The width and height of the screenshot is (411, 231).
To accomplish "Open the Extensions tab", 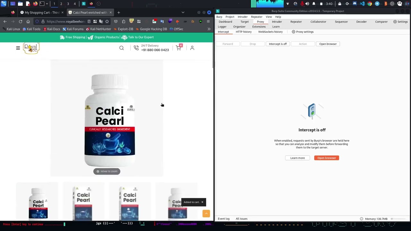I will [x=259, y=27].
